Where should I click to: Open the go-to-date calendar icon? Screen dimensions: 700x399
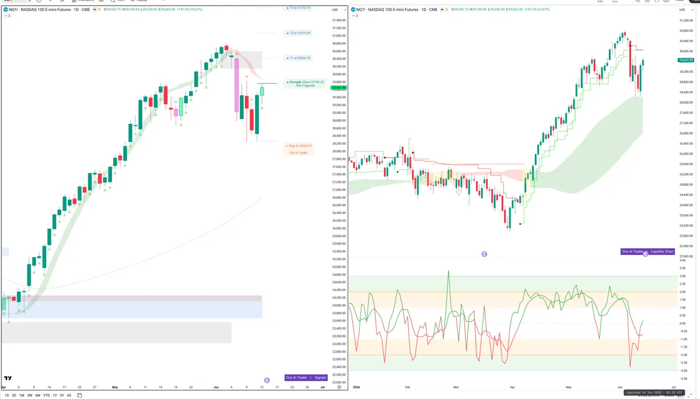pos(79,395)
